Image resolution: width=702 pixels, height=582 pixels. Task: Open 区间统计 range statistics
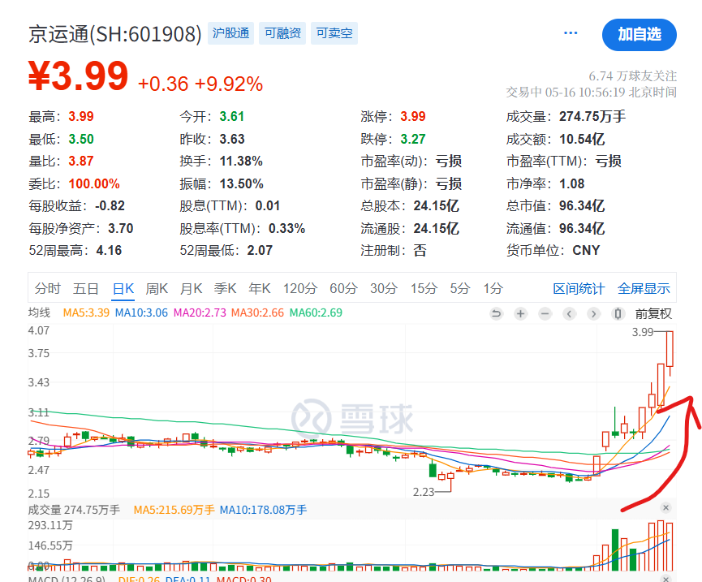pyautogui.click(x=579, y=289)
